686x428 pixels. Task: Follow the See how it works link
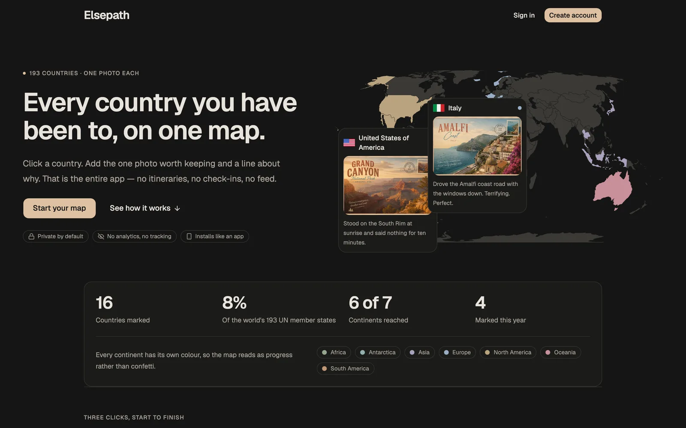(x=145, y=208)
